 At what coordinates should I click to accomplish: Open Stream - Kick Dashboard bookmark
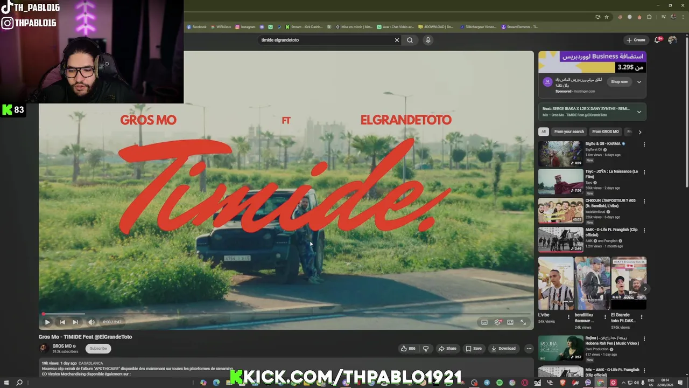pos(304,27)
